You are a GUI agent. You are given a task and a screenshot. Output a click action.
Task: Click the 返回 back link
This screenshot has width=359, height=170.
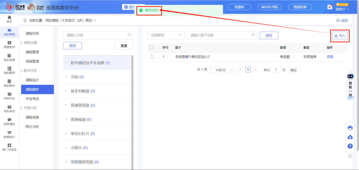pos(342,20)
